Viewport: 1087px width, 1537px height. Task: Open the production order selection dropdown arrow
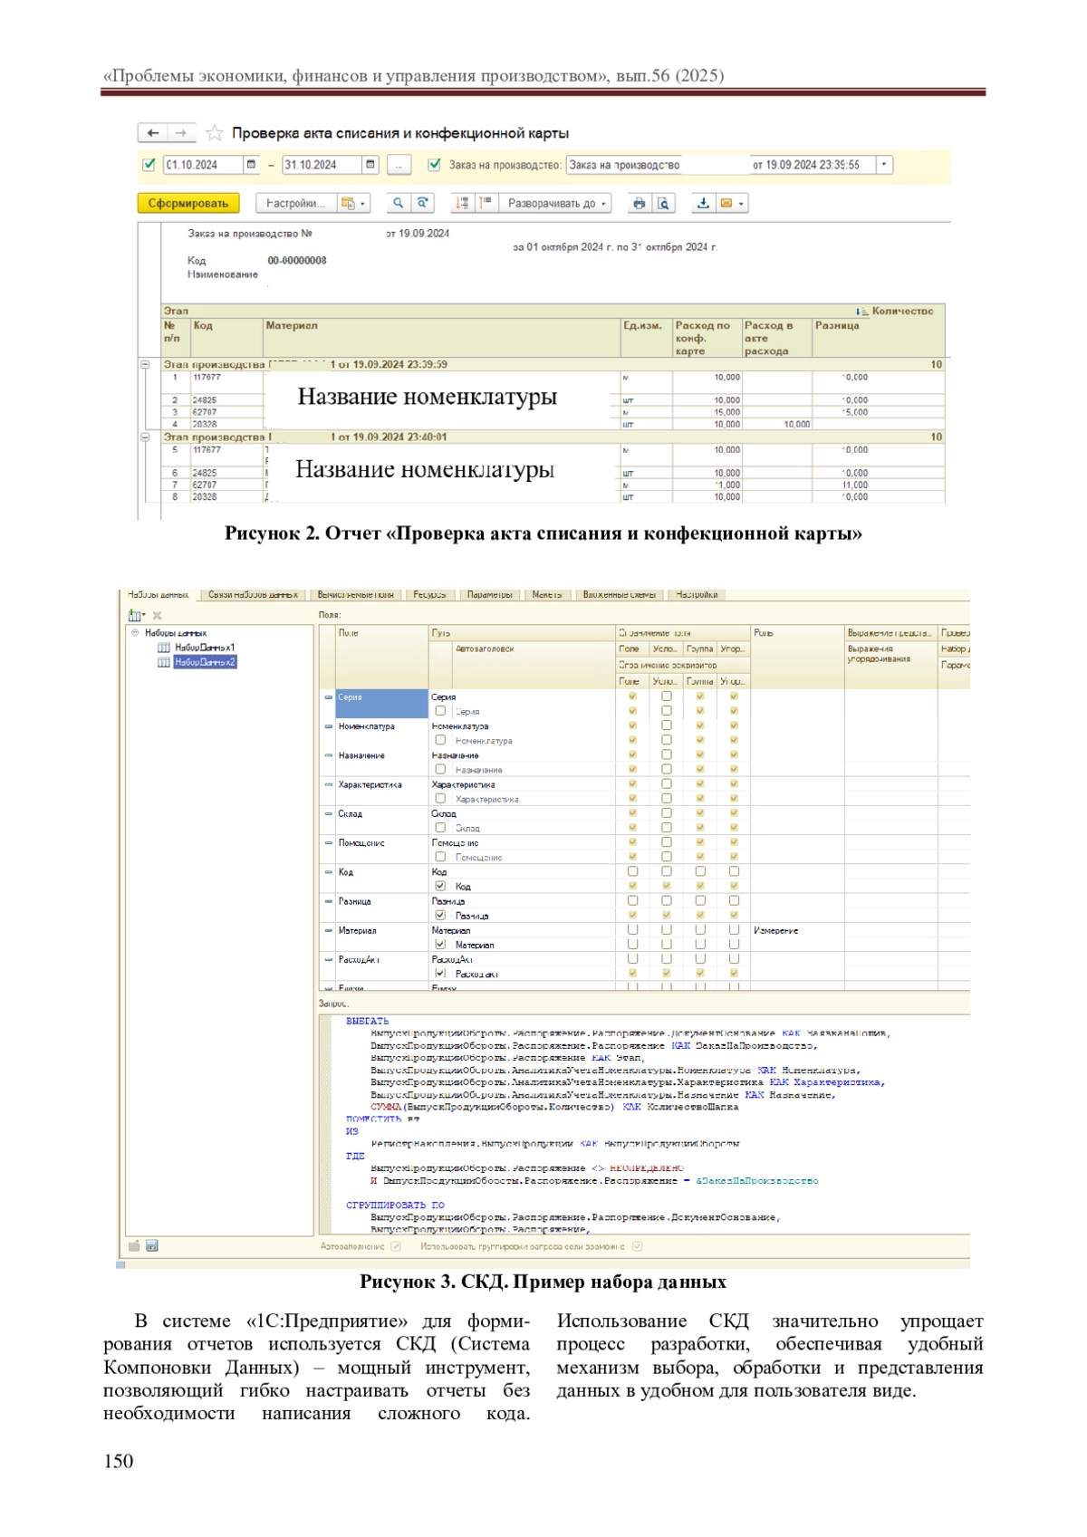(884, 165)
